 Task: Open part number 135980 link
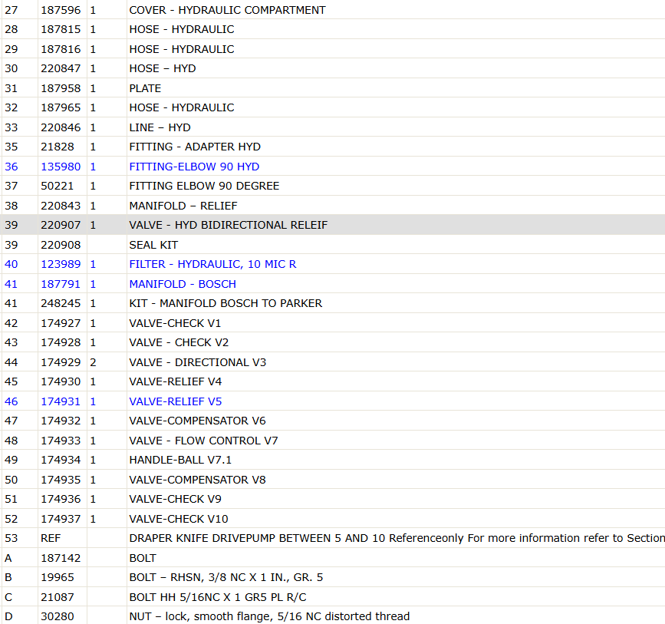click(x=61, y=167)
